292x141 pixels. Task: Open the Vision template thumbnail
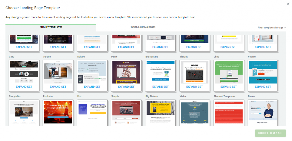tap(194, 113)
